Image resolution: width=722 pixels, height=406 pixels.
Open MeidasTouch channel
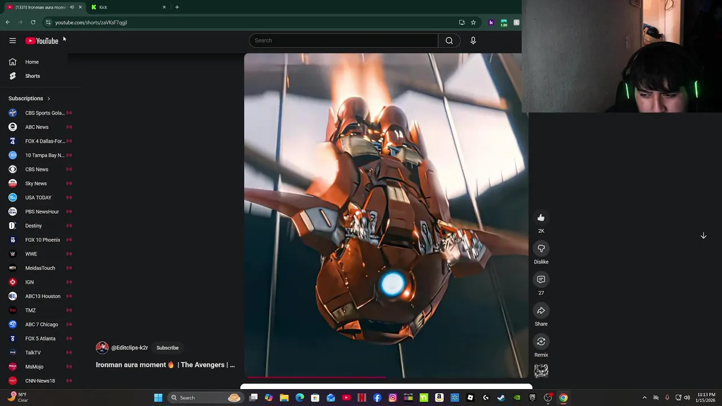click(41, 268)
